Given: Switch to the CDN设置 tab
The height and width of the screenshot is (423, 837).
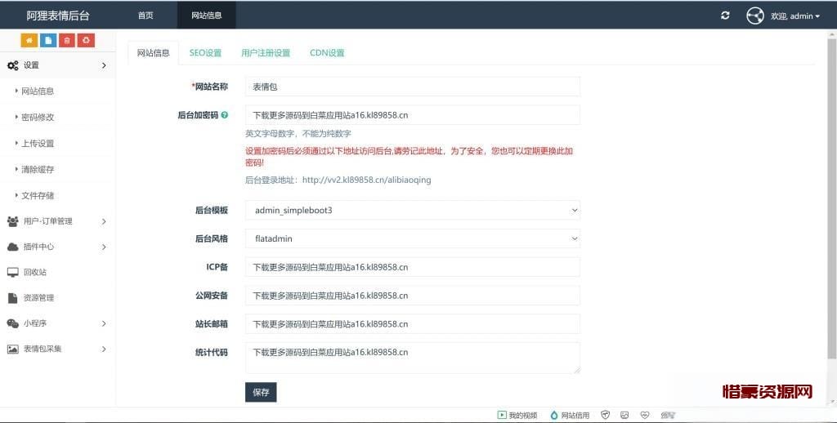Looking at the screenshot, I should pos(327,53).
